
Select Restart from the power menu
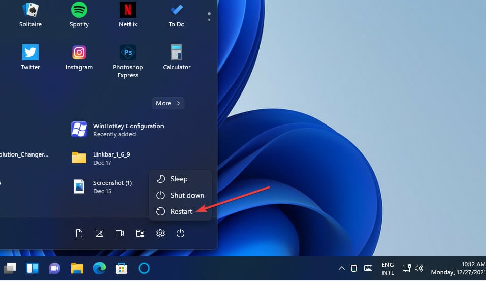(x=180, y=211)
